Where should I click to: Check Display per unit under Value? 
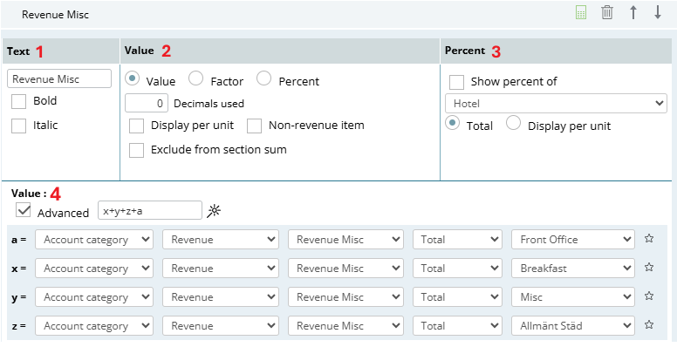tap(136, 126)
